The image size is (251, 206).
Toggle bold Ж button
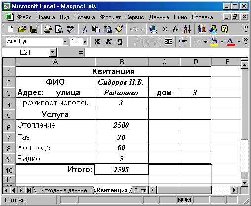tap(97, 42)
